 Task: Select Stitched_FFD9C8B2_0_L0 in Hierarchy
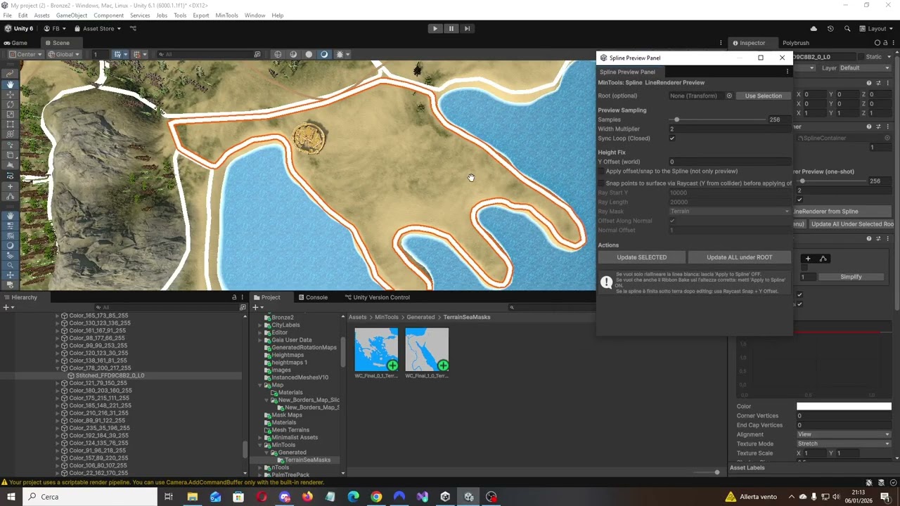point(110,376)
